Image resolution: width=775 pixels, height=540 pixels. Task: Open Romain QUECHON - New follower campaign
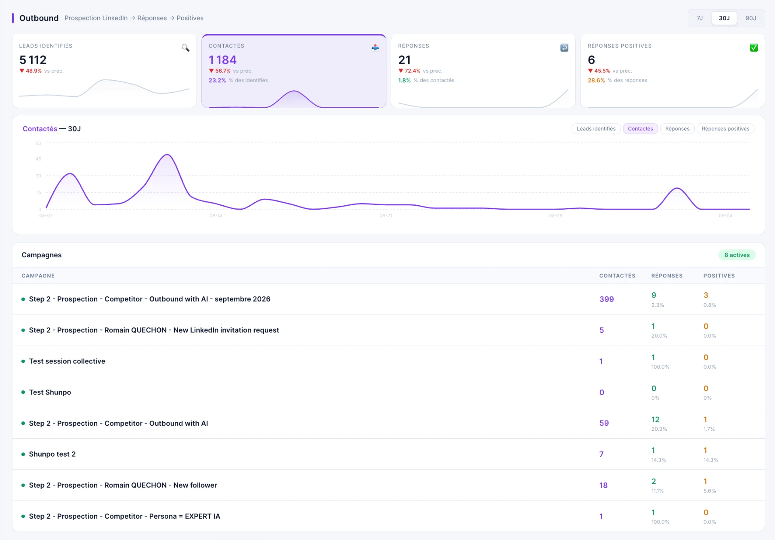(388, 485)
